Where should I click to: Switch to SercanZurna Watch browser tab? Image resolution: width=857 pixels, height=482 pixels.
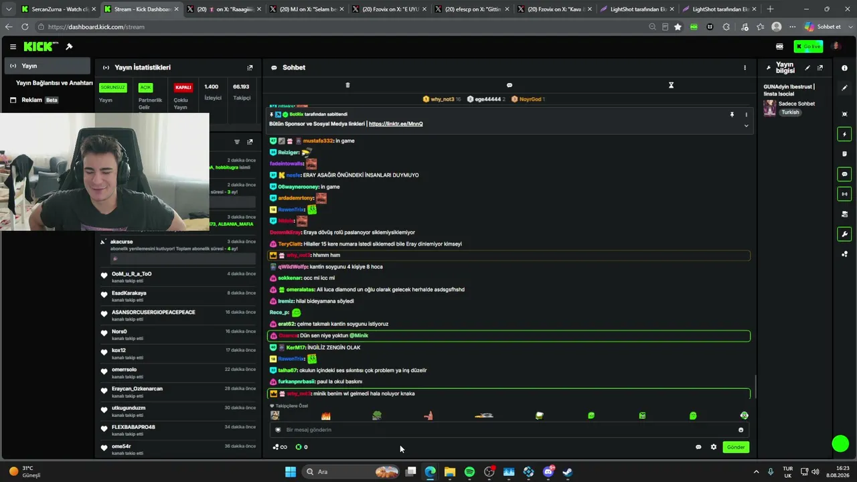58,9
